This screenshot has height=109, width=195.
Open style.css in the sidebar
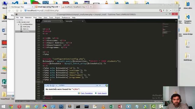pos(25,29)
